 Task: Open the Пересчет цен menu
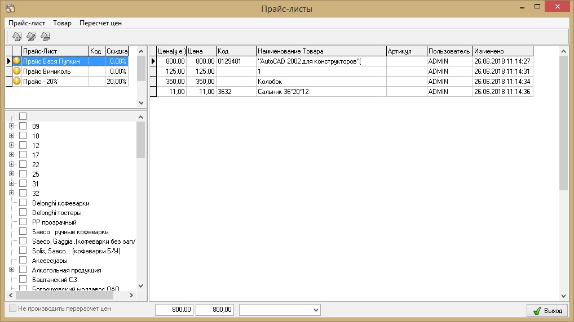(100, 23)
